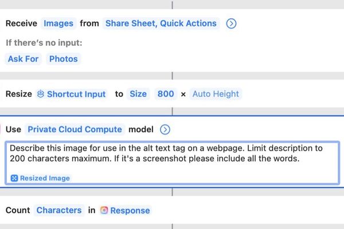This screenshot has height=229, width=344.
Task: Open the Size resize mode menu
Action: (138, 94)
